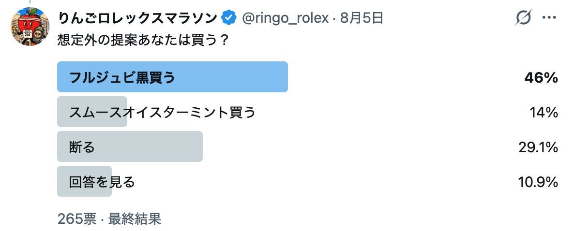
Task: Open the 8月5日 post timestamp
Action: coord(362,17)
